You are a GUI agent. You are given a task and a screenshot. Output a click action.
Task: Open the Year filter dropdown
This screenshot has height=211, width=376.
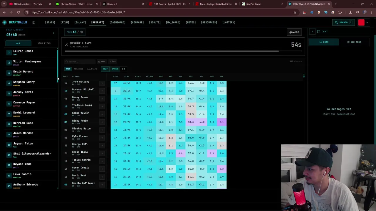pyautogui.click(x=102, y=62)
